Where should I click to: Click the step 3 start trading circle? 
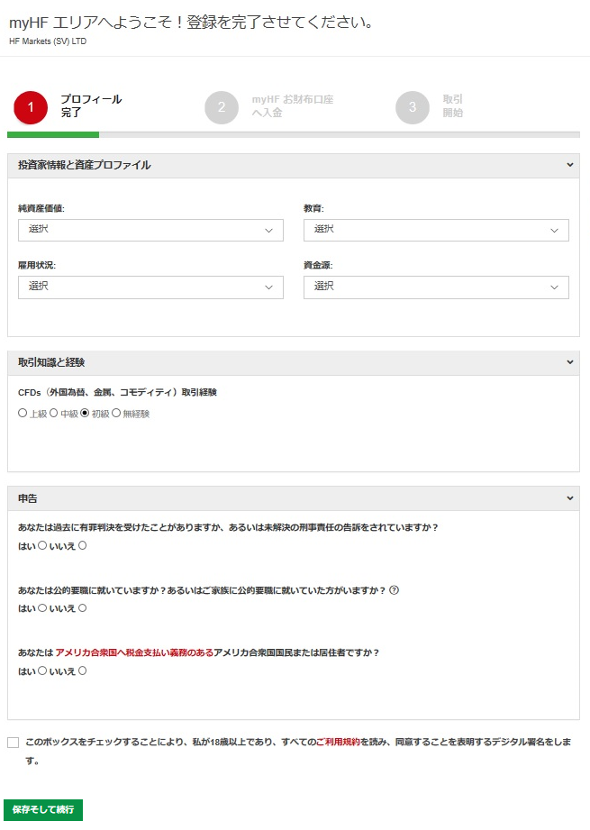point(413,107)
